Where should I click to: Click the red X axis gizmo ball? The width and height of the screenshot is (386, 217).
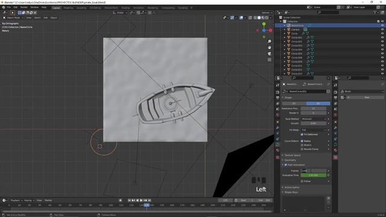click(x=270, y=31)
